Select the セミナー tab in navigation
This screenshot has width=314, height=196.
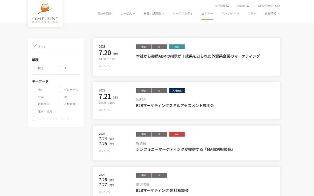[207, 13]
